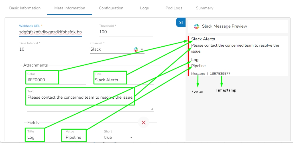293x143 pixels.
Task: Open the Configuration tab
Action: point(111,8)
